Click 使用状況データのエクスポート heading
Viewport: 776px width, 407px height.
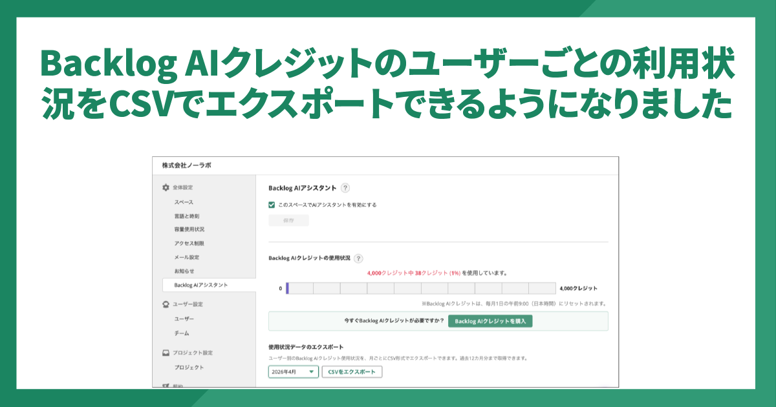(306, 347)
